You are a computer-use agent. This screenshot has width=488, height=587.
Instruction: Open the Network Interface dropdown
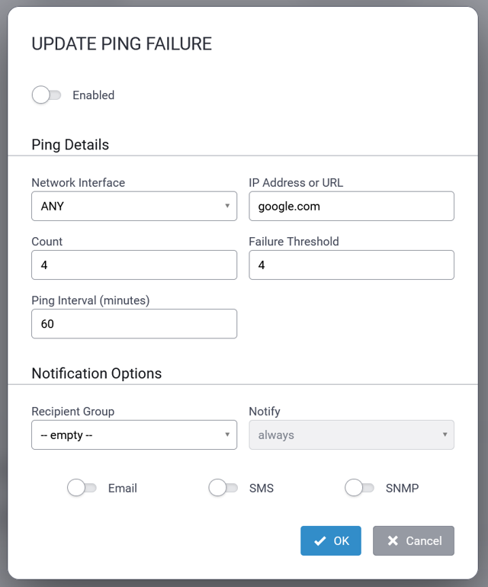point(133,206)
